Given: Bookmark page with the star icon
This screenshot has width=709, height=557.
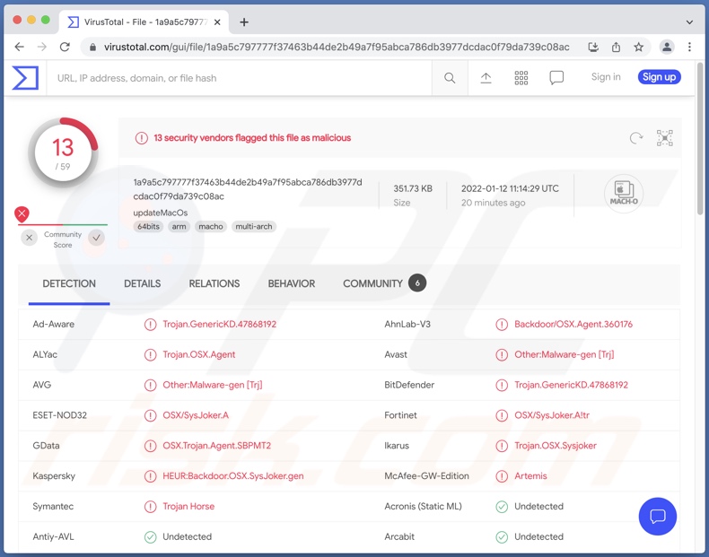Looking at the screenshot, I should coord(638,47).
